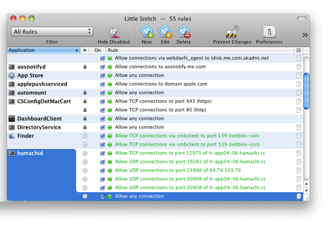
Task: Click the Rule column header
Action: pos(200,50)
